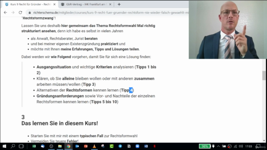Image resolution: width=267 pixels, height=150 pixels.
Task: Open a new browser tab with plus
Action: [119, 5]
